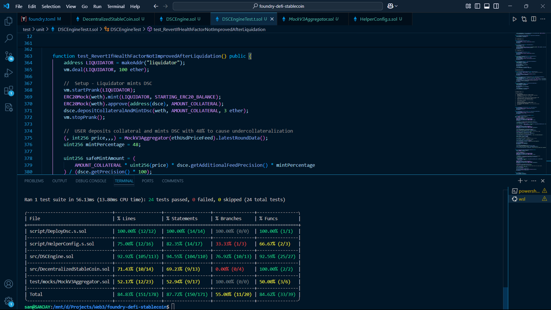Close the DSCEngineTest.t.sol tab

pyautogui.click(x=272, y=19)
